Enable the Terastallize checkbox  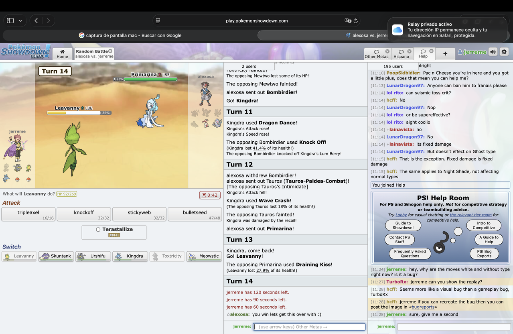[x=98, y=230]
